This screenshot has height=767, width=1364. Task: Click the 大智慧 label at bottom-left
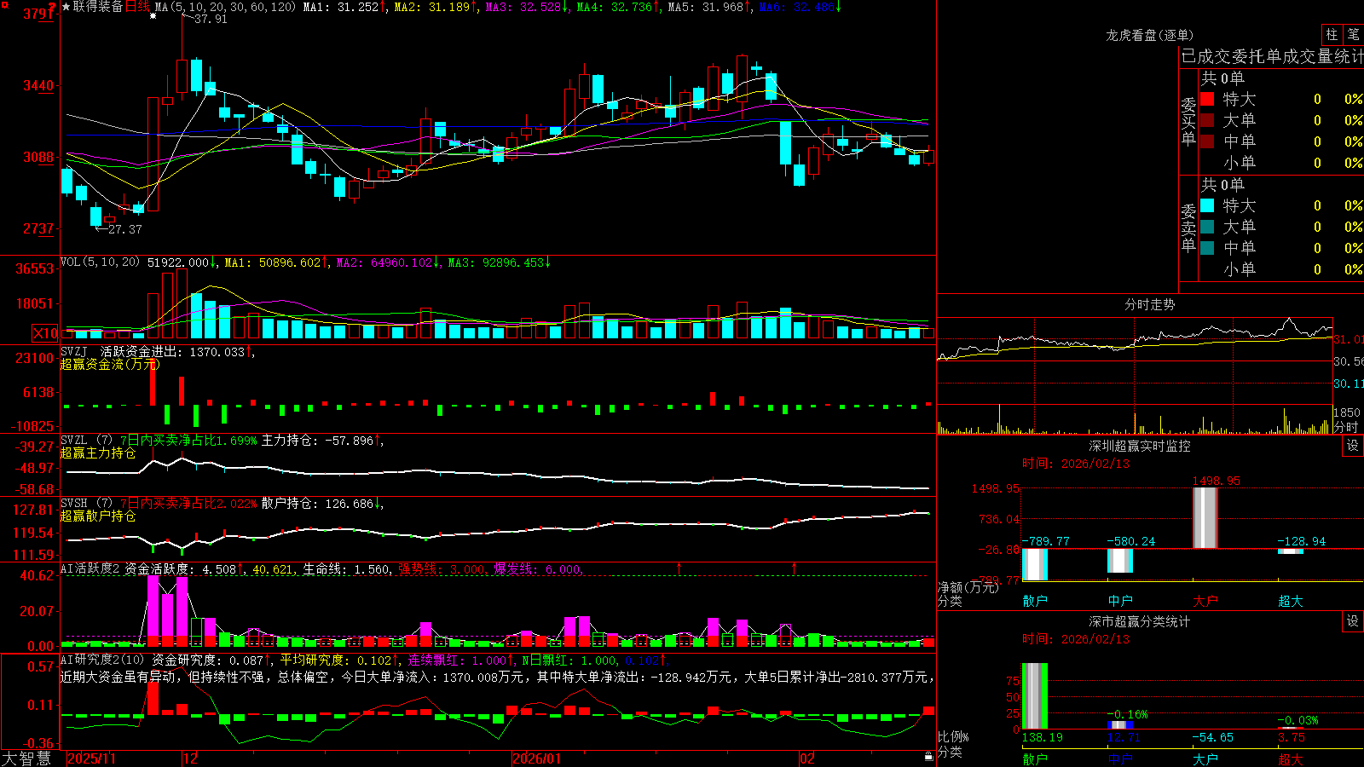(x=26, y=758)
